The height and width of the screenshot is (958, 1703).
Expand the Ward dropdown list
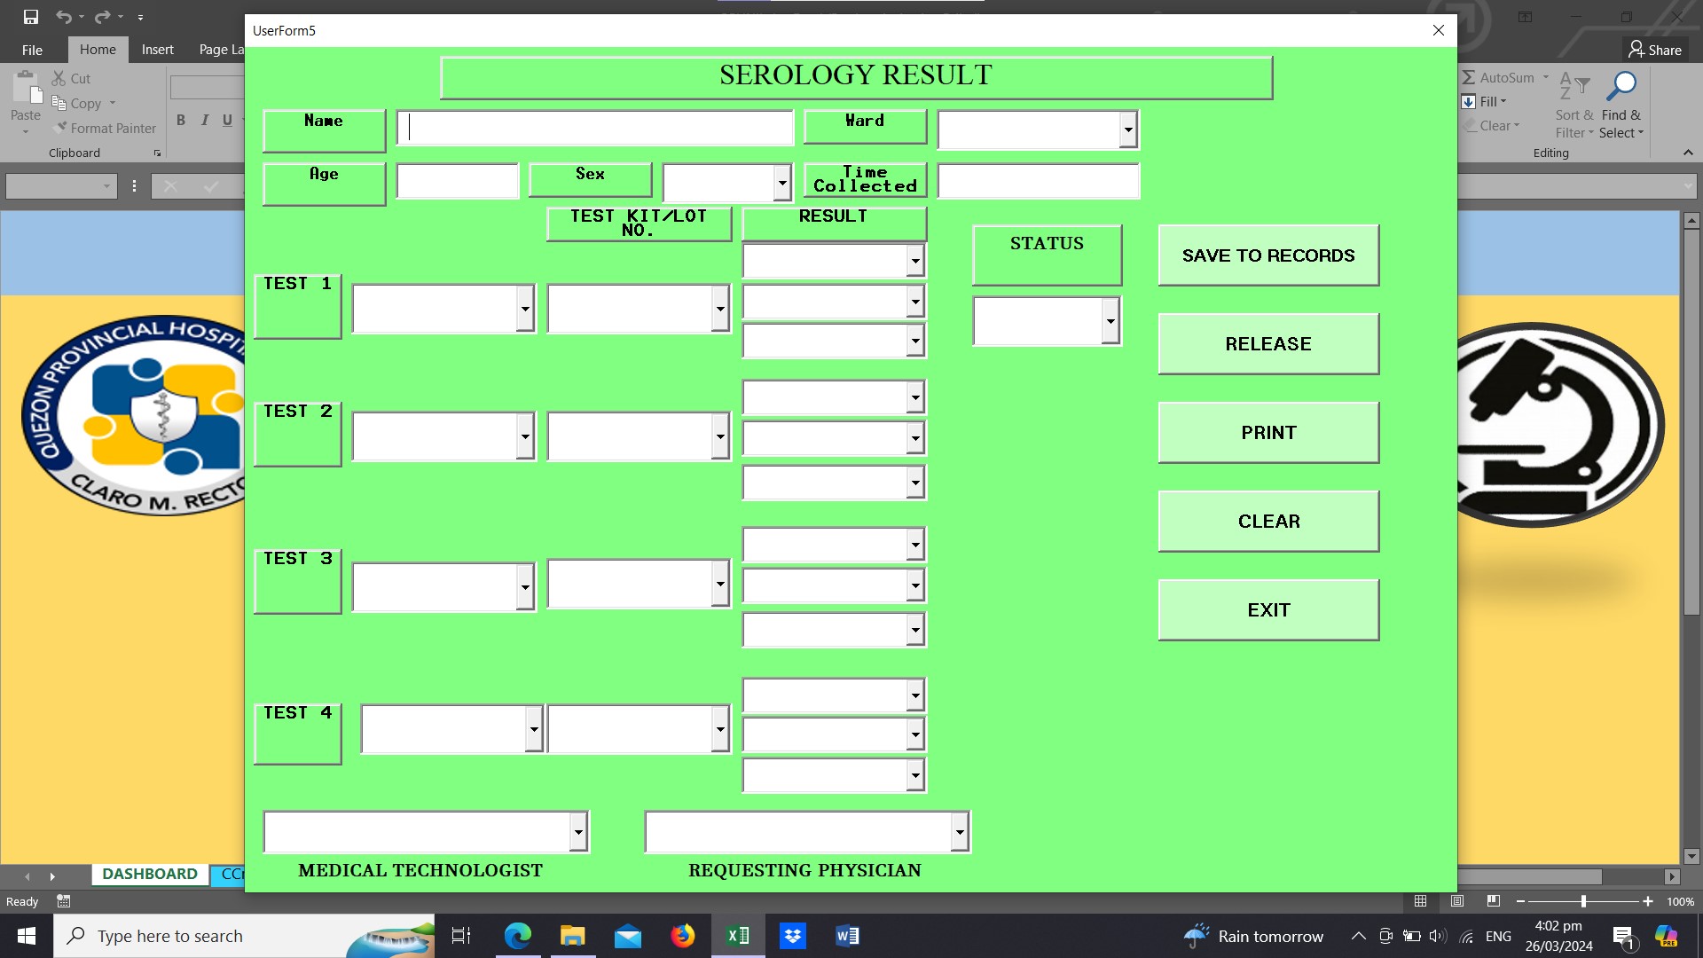pyautogui.click(x=1127, y=130)
